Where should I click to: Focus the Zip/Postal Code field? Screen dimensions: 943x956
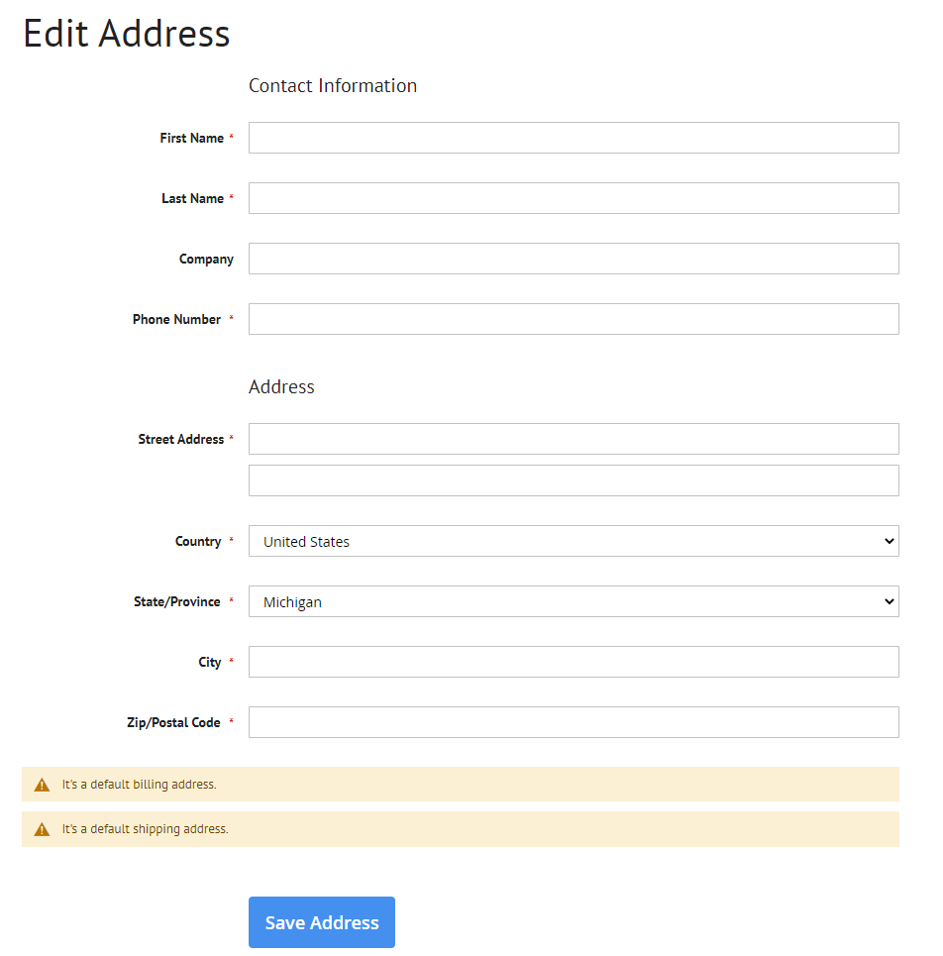point(574,722)
